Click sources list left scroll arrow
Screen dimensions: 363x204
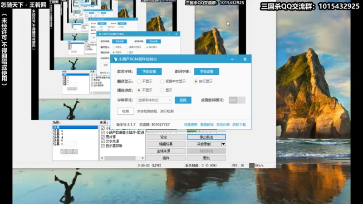click(x=102, y=158)
